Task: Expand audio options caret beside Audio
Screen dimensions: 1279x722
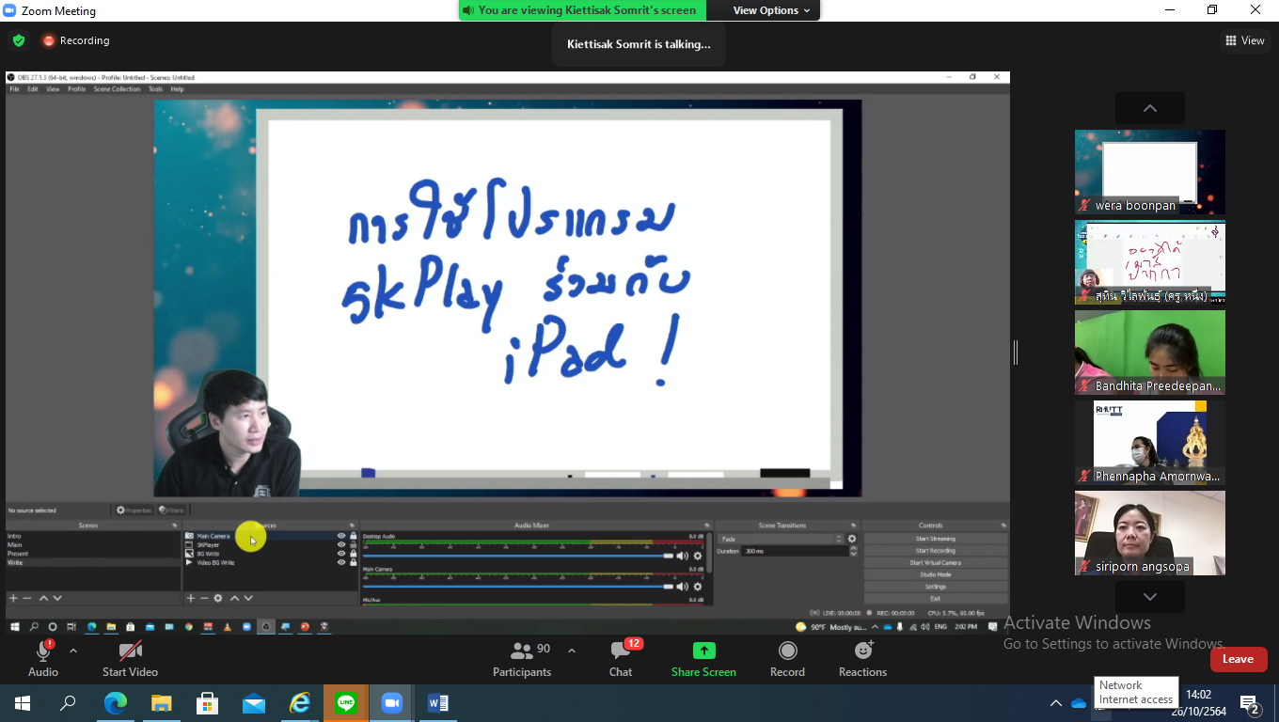Action: point(73,651)
